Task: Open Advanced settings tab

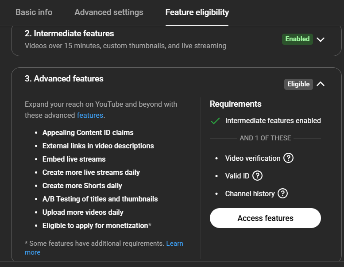Action: click(109, 12)
